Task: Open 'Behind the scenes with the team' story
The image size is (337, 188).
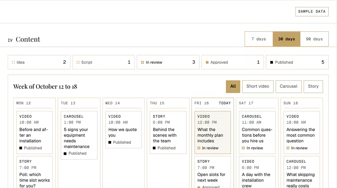Action: click(x=168, y=132)
